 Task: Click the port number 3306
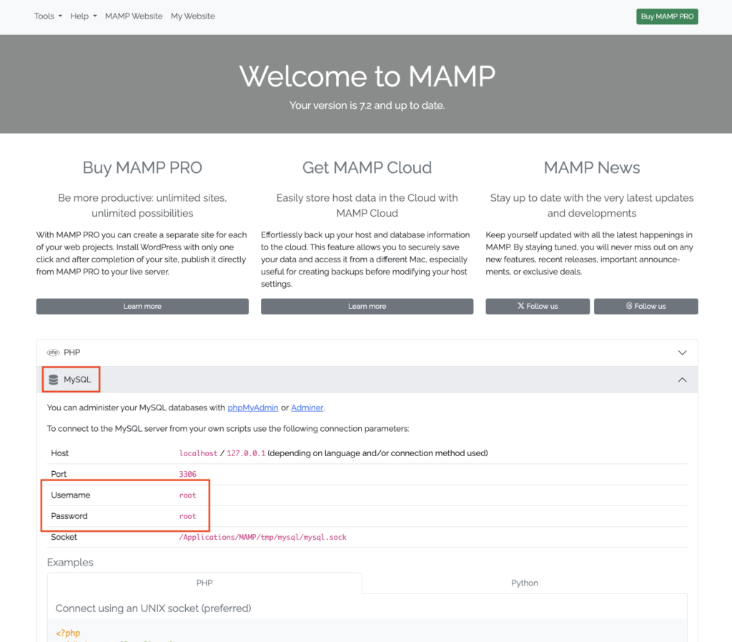click(187, 474)
